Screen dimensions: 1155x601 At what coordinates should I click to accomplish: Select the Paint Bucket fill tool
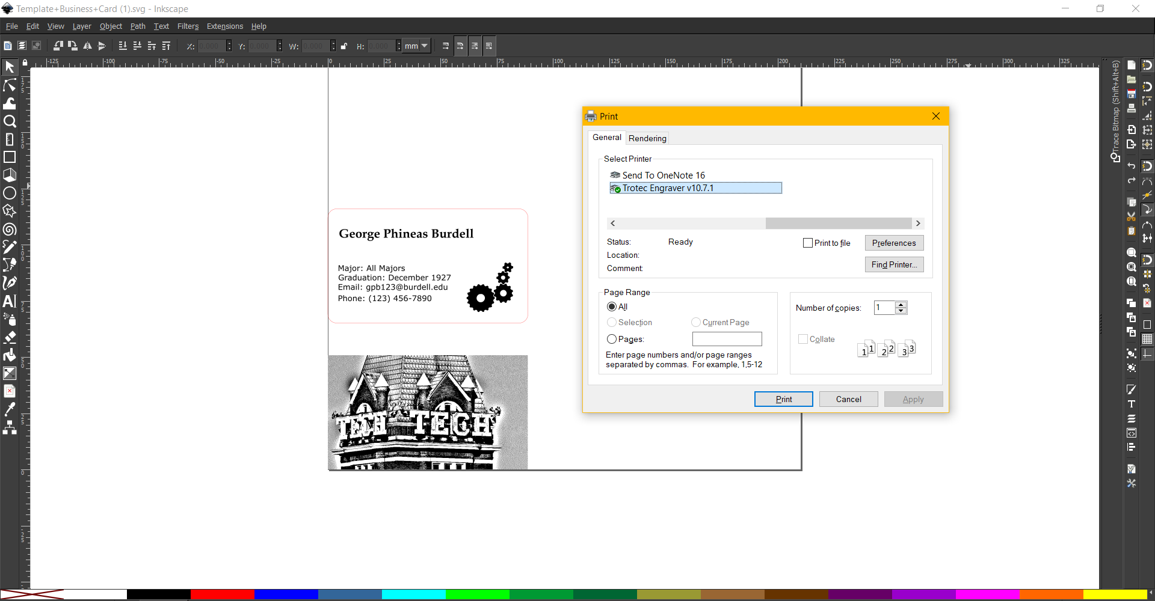[x=10, y=355]
